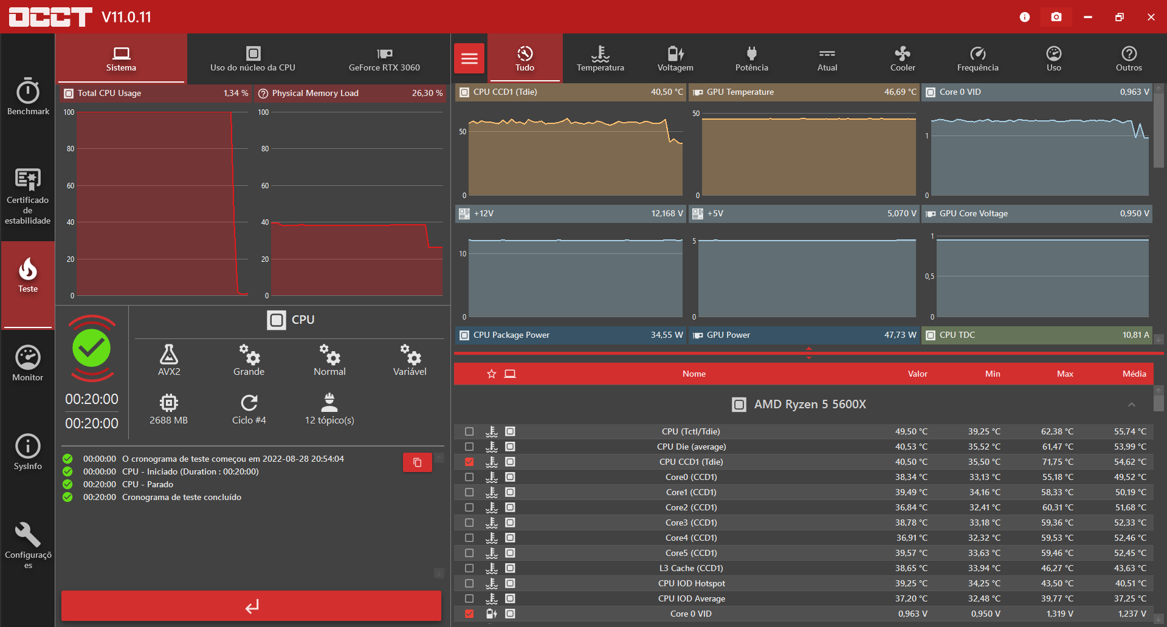
Task: Sort table by Média column header
Action: pos(1134,374)
